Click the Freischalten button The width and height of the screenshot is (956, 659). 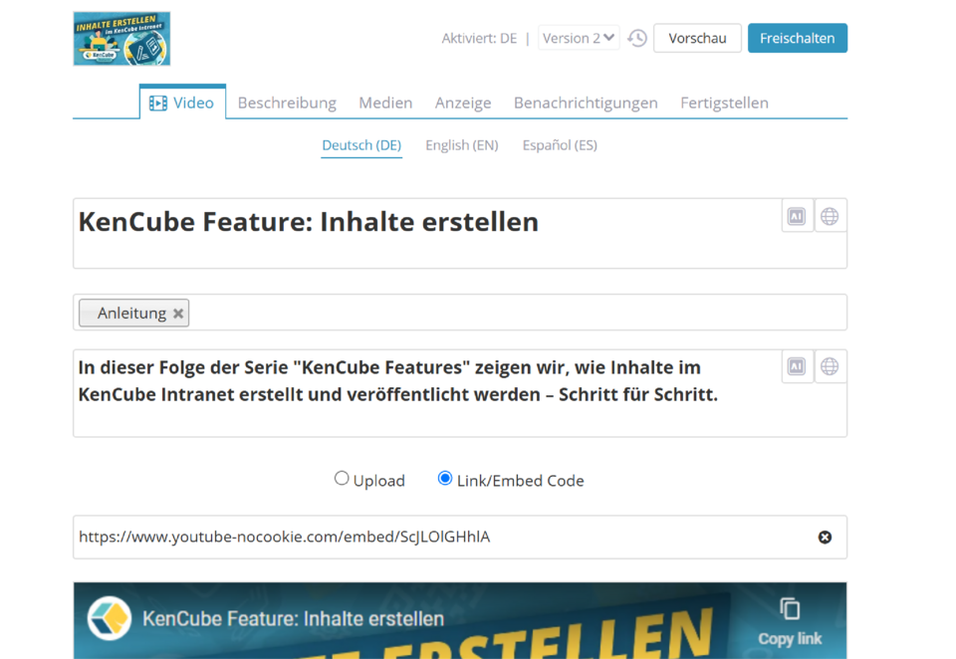(x=798, y=39)
